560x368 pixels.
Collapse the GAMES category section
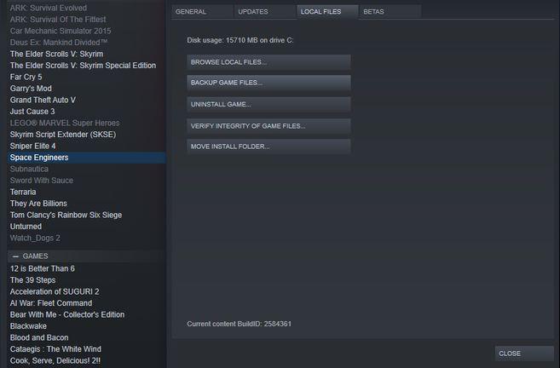(x=15, y=256)
